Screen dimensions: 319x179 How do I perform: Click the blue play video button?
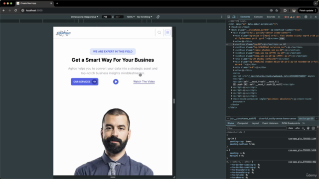(116, 82)
